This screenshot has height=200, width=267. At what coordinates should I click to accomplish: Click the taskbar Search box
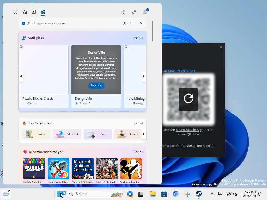[x=95, y=194]
